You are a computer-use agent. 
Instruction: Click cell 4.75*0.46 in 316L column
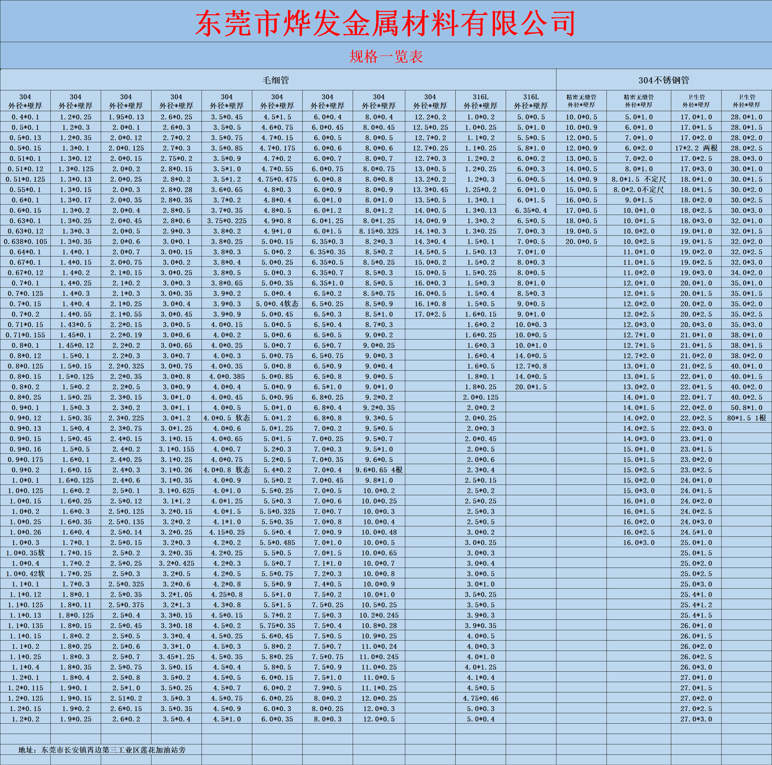[480, 698]
